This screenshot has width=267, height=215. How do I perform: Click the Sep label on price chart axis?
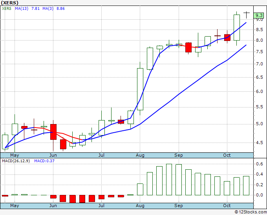click(x=178, y=155)
